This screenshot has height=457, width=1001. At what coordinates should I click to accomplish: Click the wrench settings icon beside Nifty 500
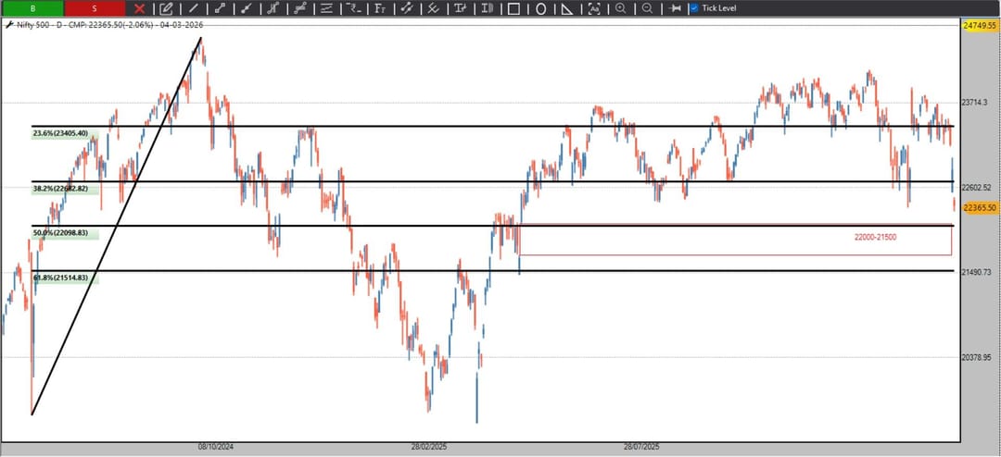(x=9, y=24)
